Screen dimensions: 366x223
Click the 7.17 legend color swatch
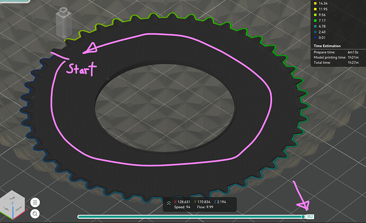(x=315, y=21)
